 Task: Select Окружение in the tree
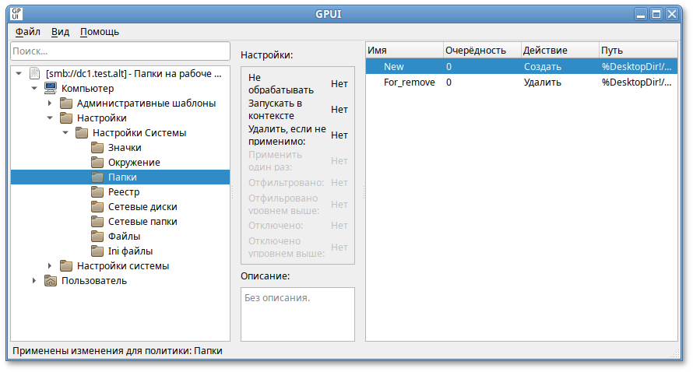(x=134, y=163)
